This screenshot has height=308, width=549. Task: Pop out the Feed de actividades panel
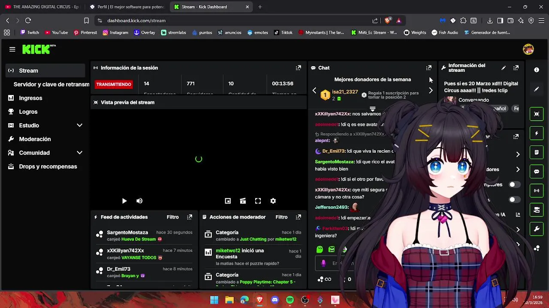click(190, 217)
